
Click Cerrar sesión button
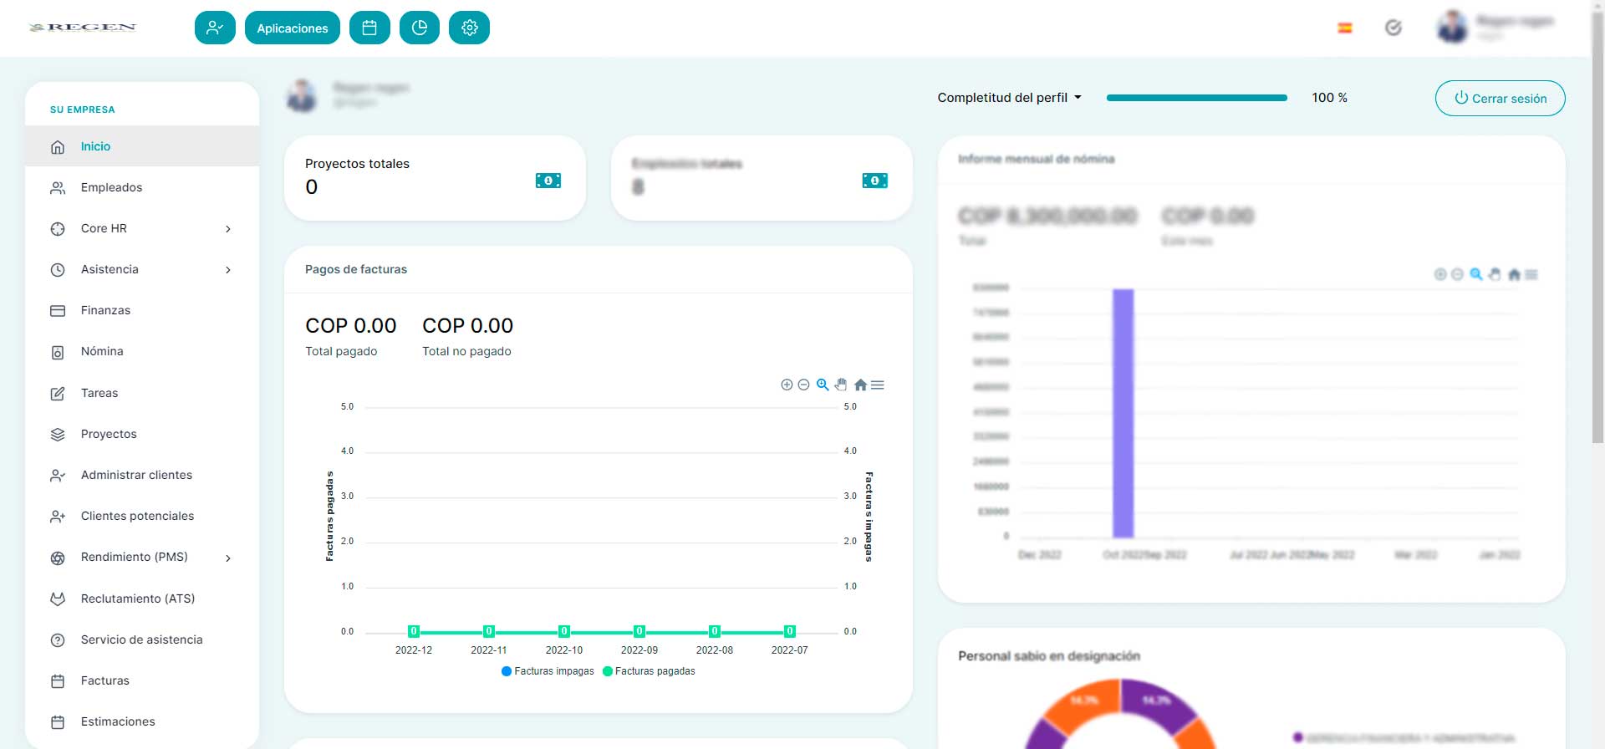(x=1501, y=98)
